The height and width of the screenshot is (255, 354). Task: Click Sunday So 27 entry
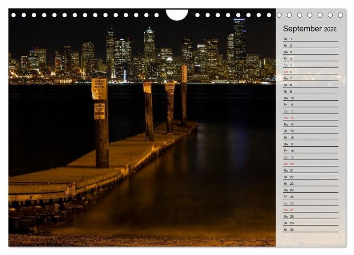coord(310,210)
